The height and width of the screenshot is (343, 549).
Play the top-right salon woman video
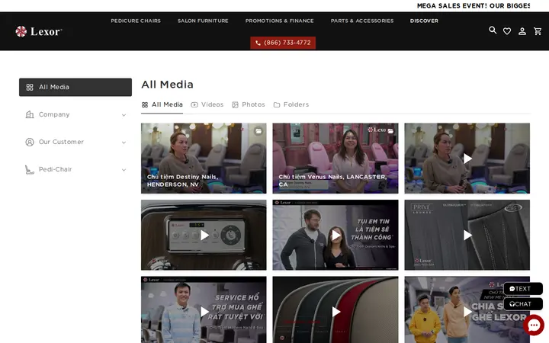pos(467,159)
